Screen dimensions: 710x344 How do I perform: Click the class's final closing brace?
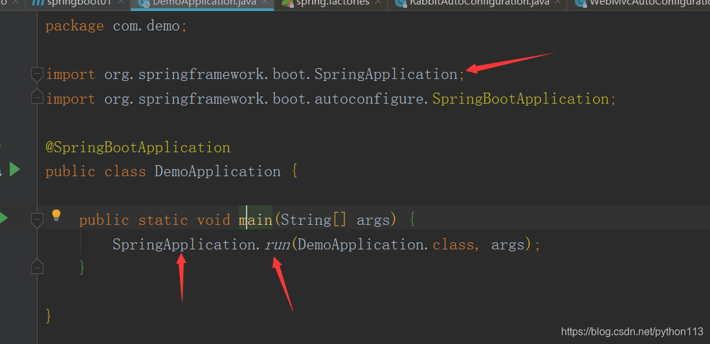tap(49, 316)
